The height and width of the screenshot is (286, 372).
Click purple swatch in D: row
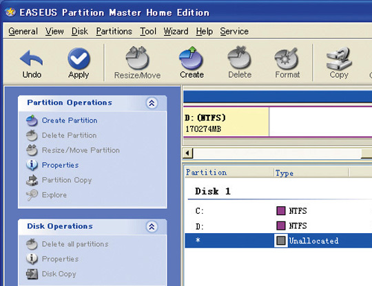(281, 225)
